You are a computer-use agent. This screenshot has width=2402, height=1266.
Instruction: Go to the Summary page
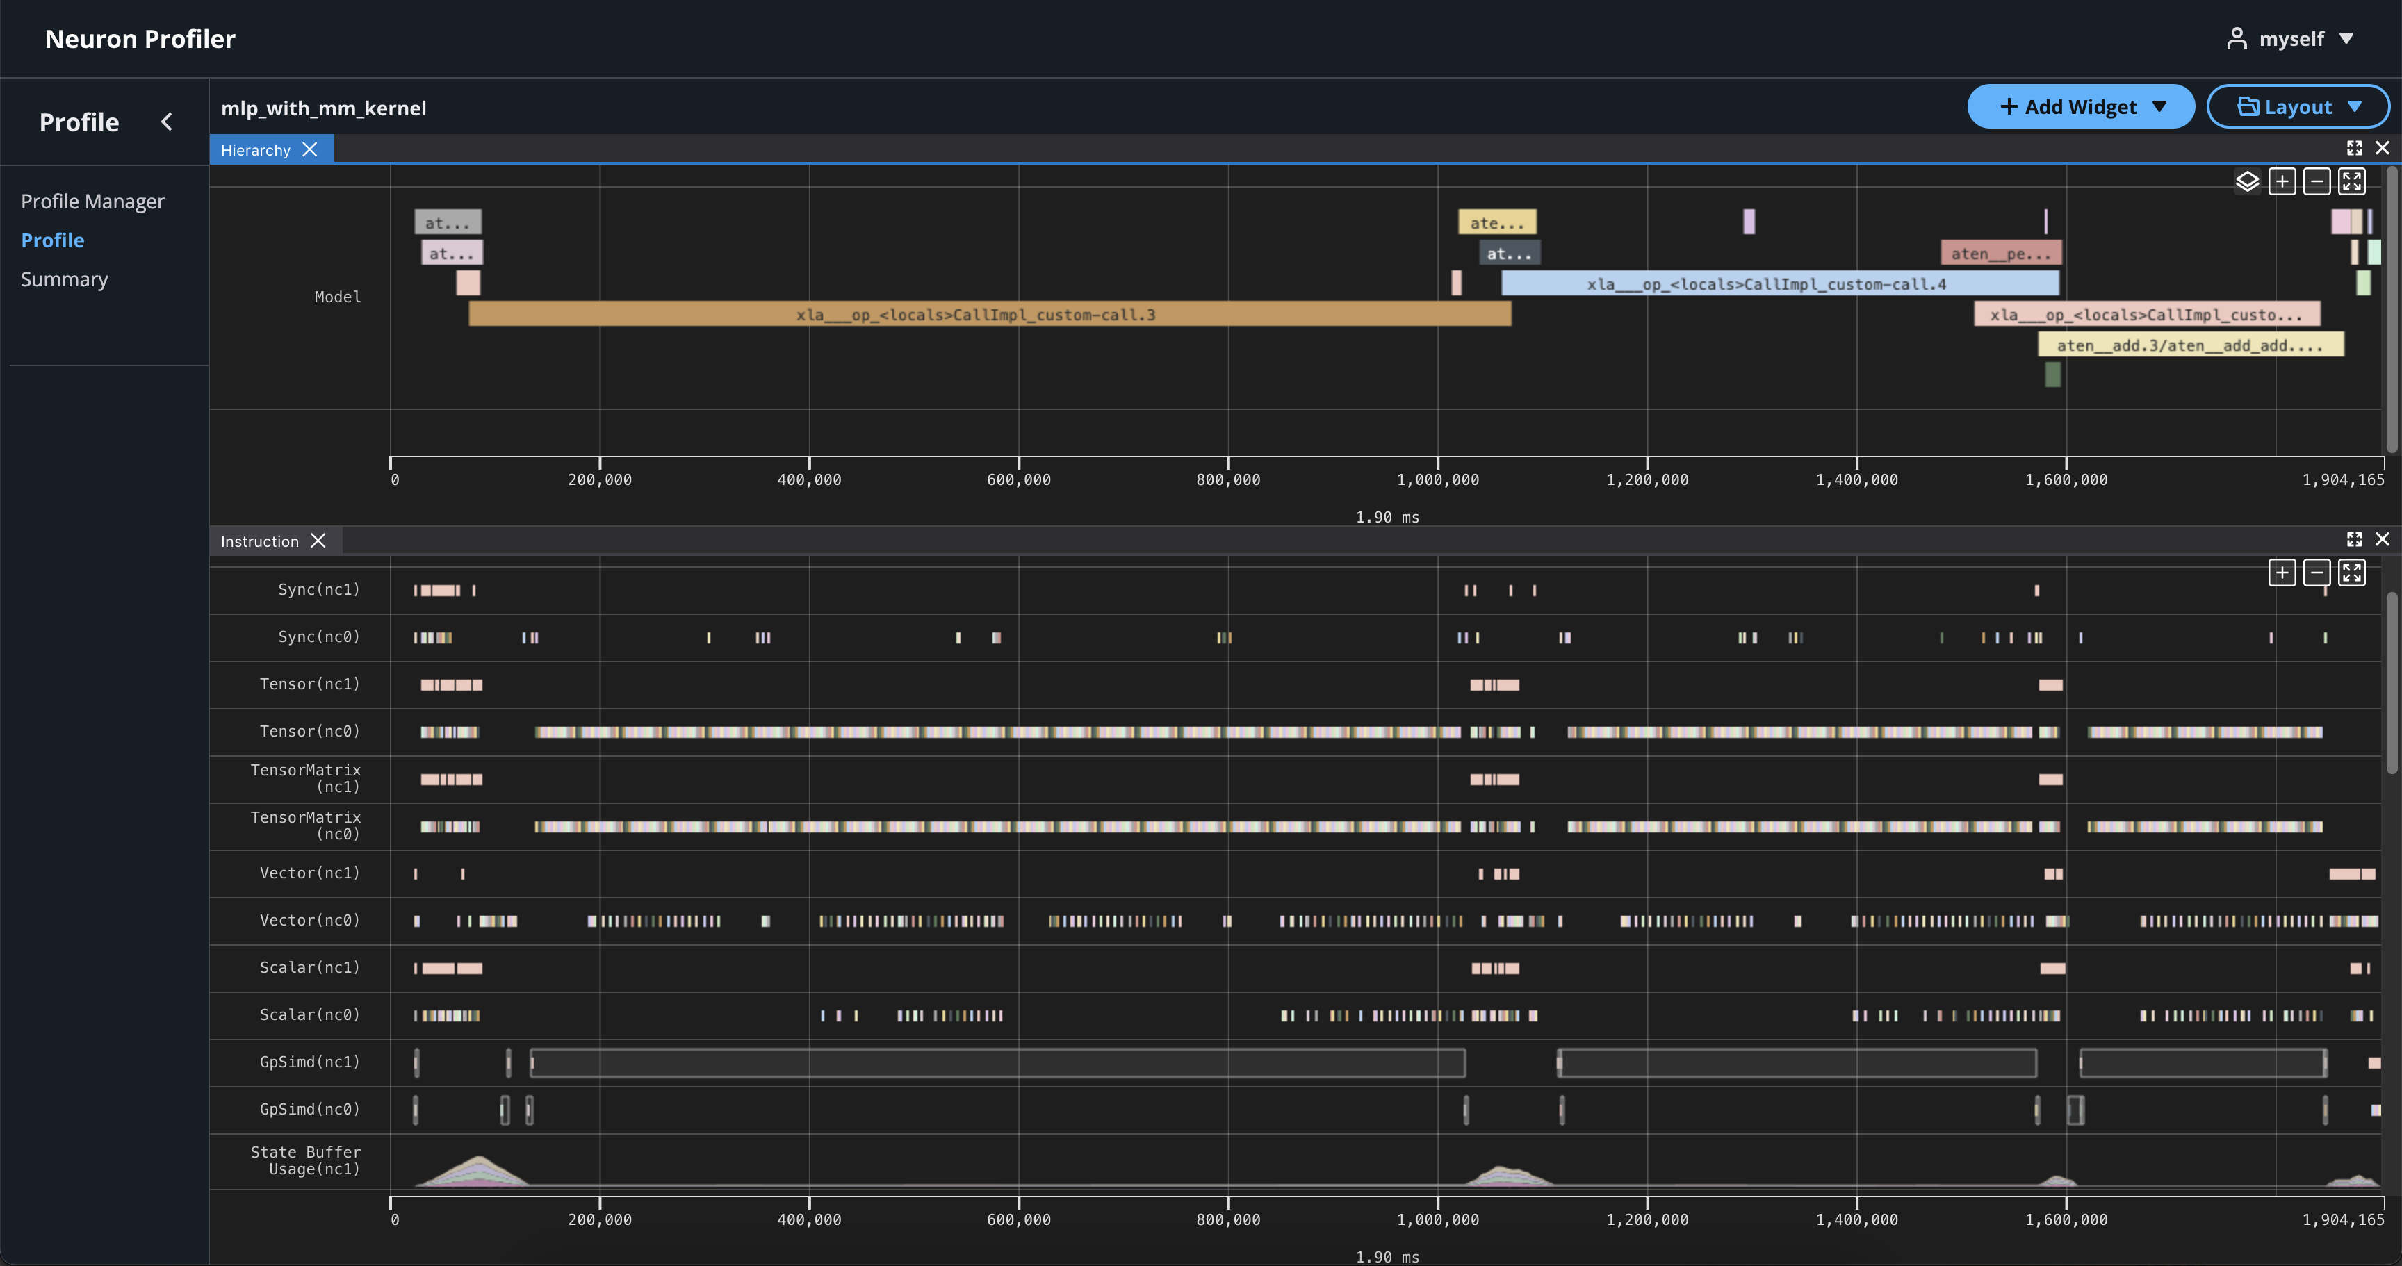65,280
